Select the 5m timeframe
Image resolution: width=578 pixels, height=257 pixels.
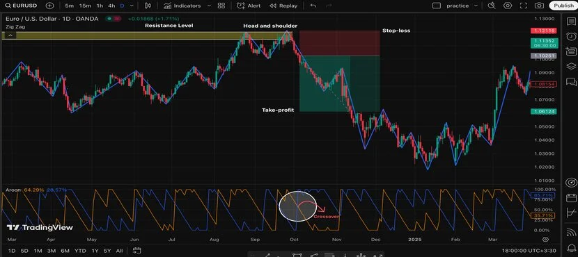(69, 6)
